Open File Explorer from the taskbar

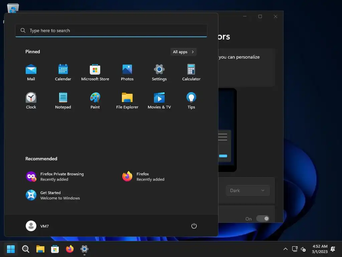tap(40, 249)
